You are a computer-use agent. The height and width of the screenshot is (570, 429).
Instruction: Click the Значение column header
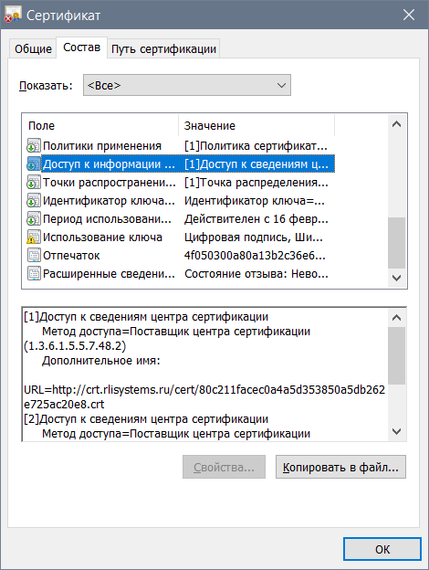(x=256, y=126)
